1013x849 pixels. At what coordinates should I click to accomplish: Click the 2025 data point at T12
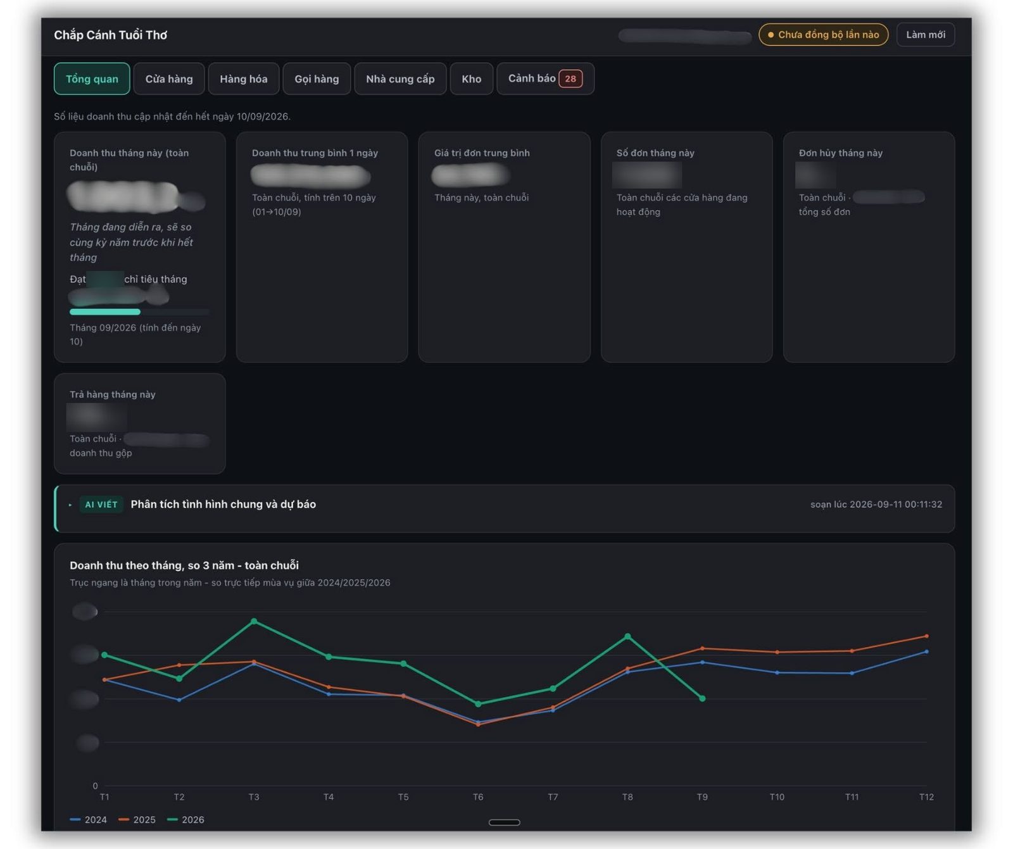926,636
